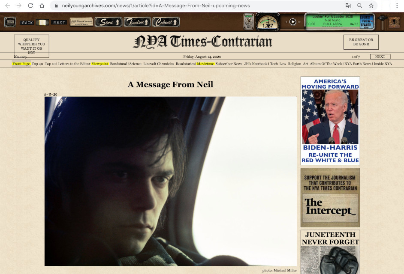The height and width of the screenshot is (274, 404).
Task: Click the date 'Friday, August 14, 2020'
Action: click(202, 57)
